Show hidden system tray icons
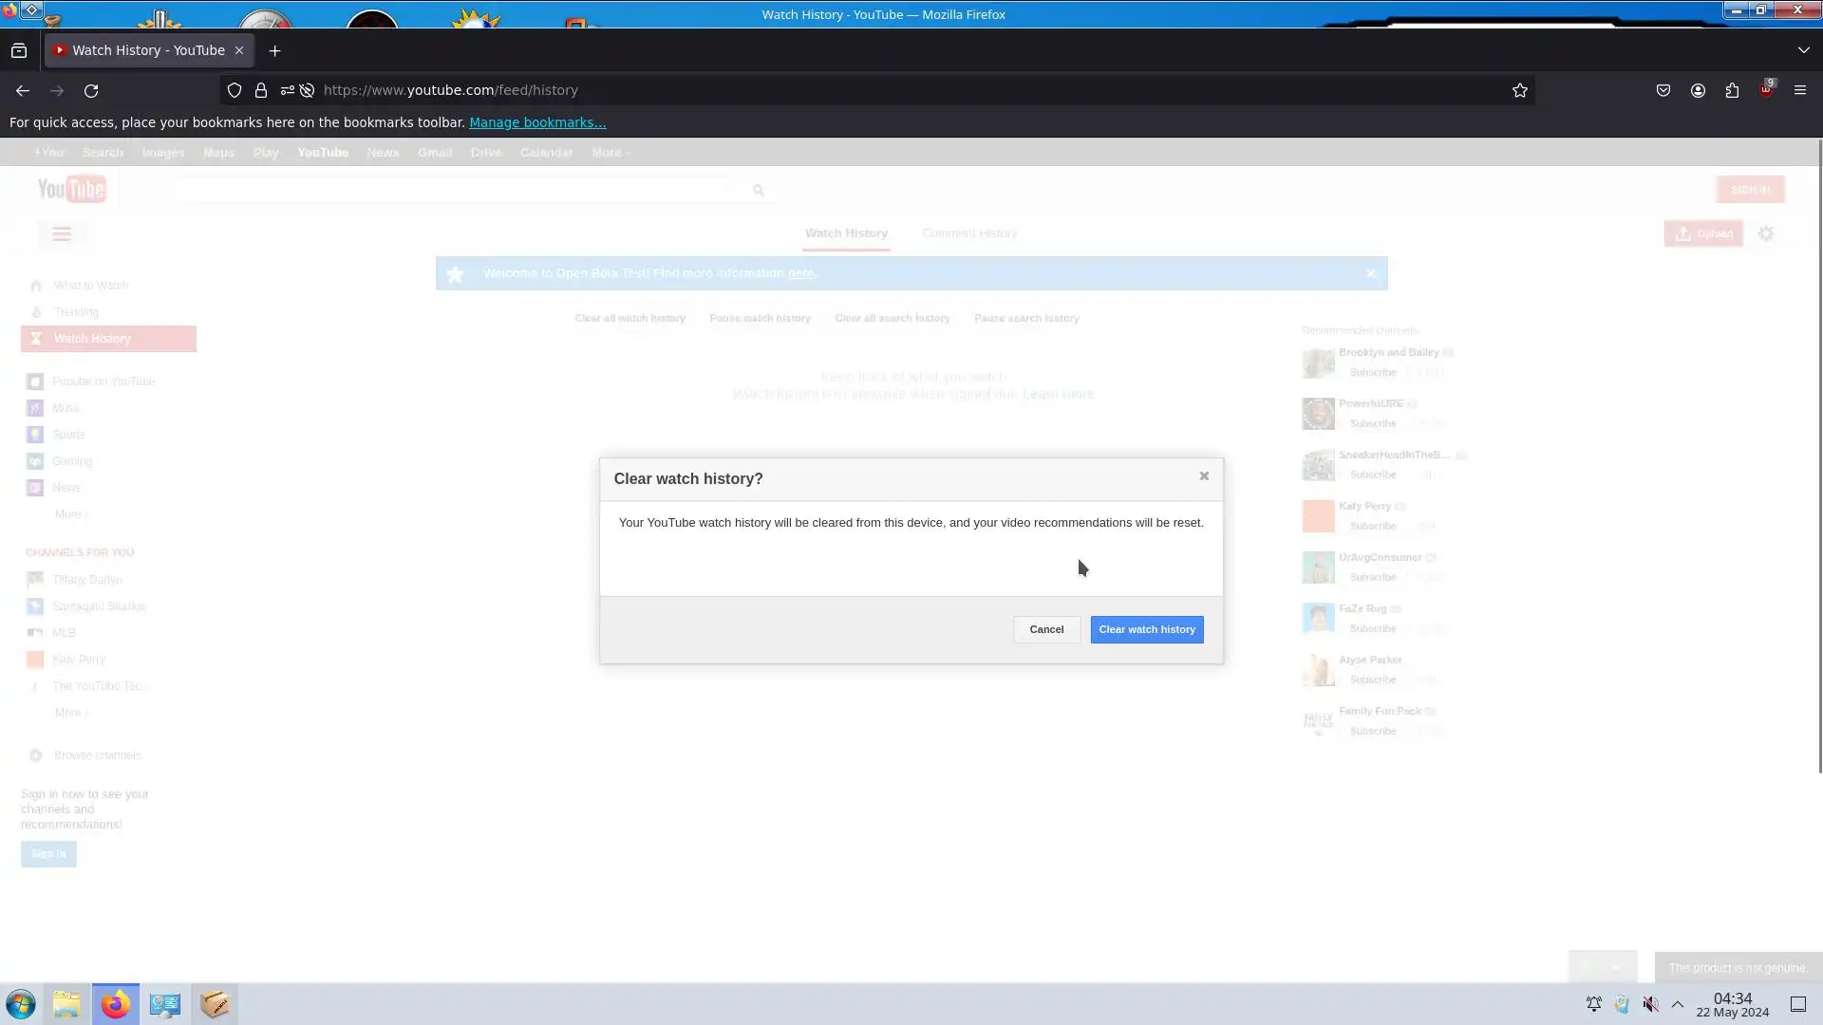This screenshot has width=1823, height=1025. [1678, 1004]
